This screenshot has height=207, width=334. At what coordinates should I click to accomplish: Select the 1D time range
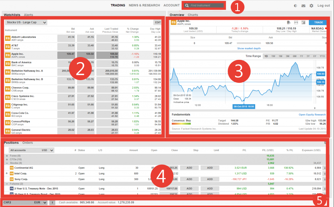click(266, 56)
